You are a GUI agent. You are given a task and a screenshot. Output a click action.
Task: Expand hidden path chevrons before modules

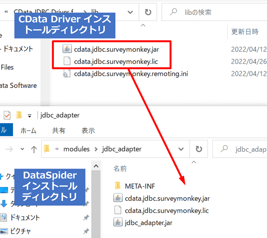(x=57, y=149)
